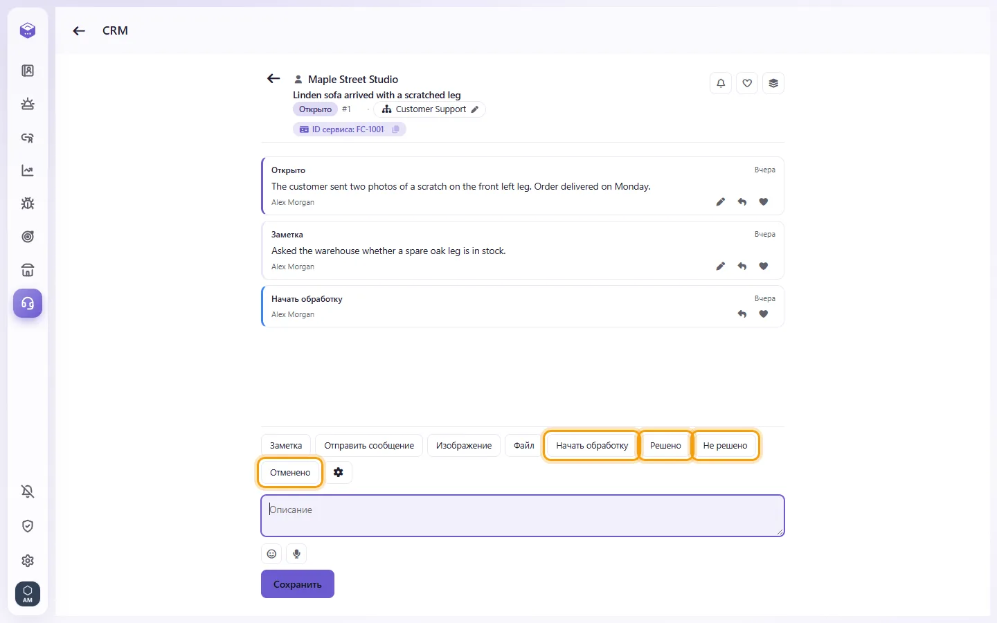
Task: Click the 'Начать обработку' status button
Action: pos(592,445)
